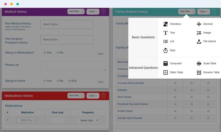Select second radio in Diabetes row
The width and height of the screenshot is (221, 132).
point(191,90)
